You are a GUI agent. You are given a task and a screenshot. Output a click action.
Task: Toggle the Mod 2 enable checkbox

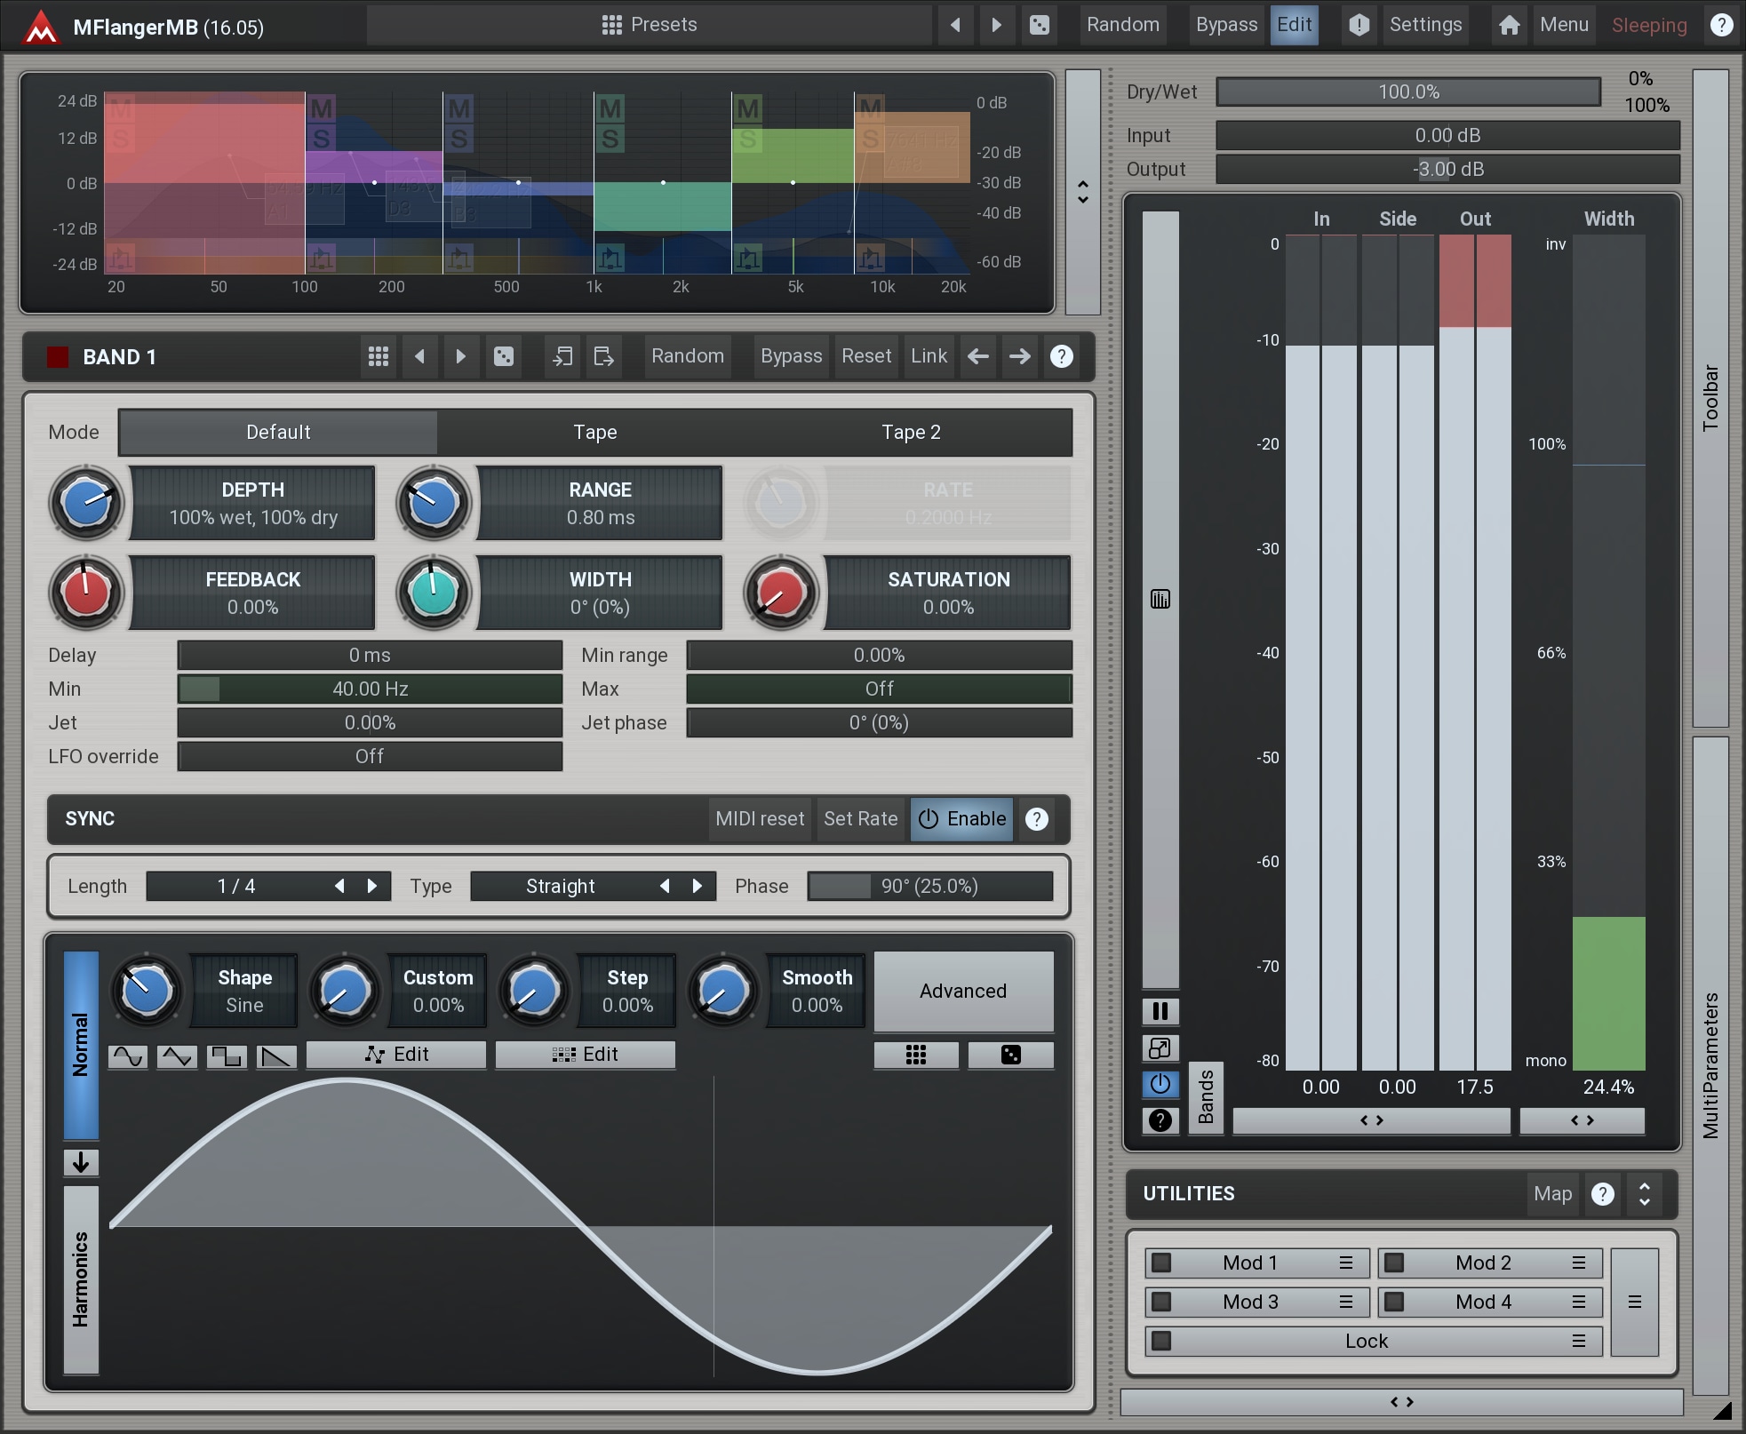pyautogui.click(x=1394, y=1263)
